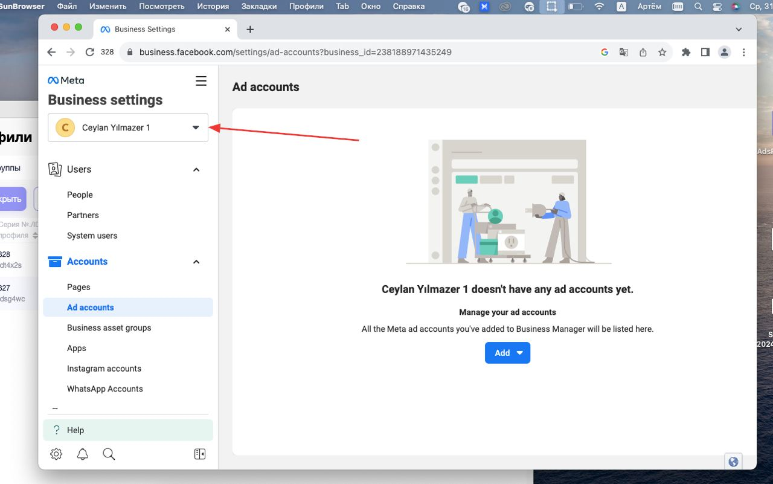Open the hamburger menu next to Meta logo
The image size is (773, 484).
(201, 81)
